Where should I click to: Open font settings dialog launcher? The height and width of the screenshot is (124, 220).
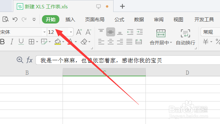click(92, 48)
